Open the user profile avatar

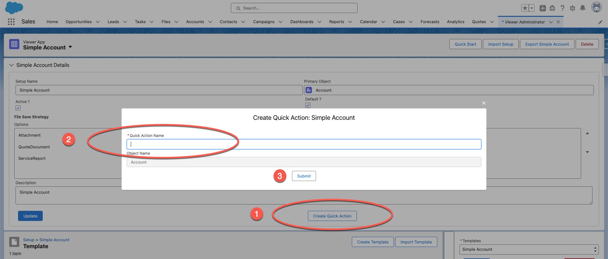597,7
